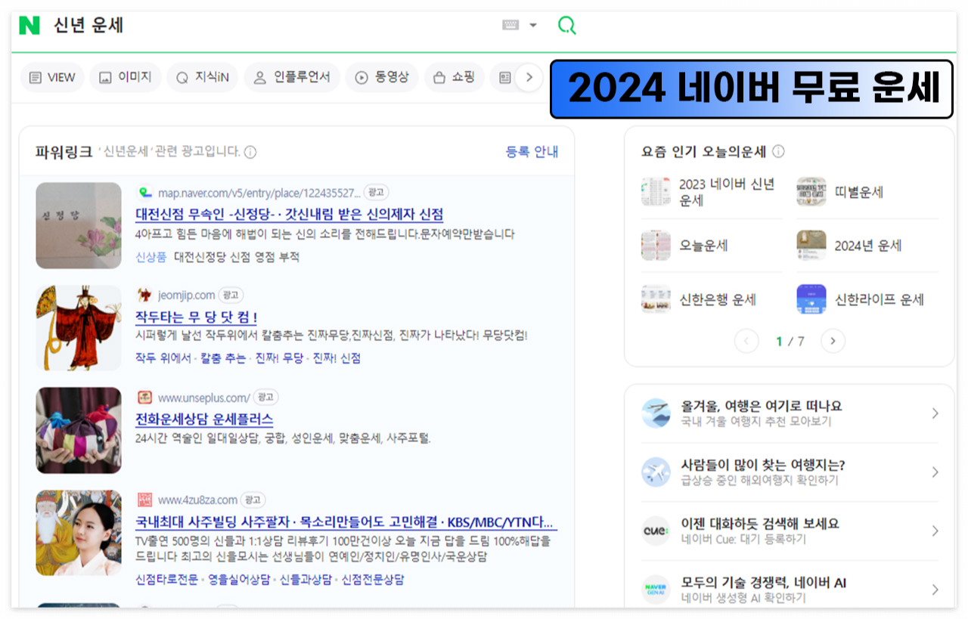The height and width of the screenshot is (619, 968).
Task: Click the green search magnifier icon
Action: tap(566, 25)
